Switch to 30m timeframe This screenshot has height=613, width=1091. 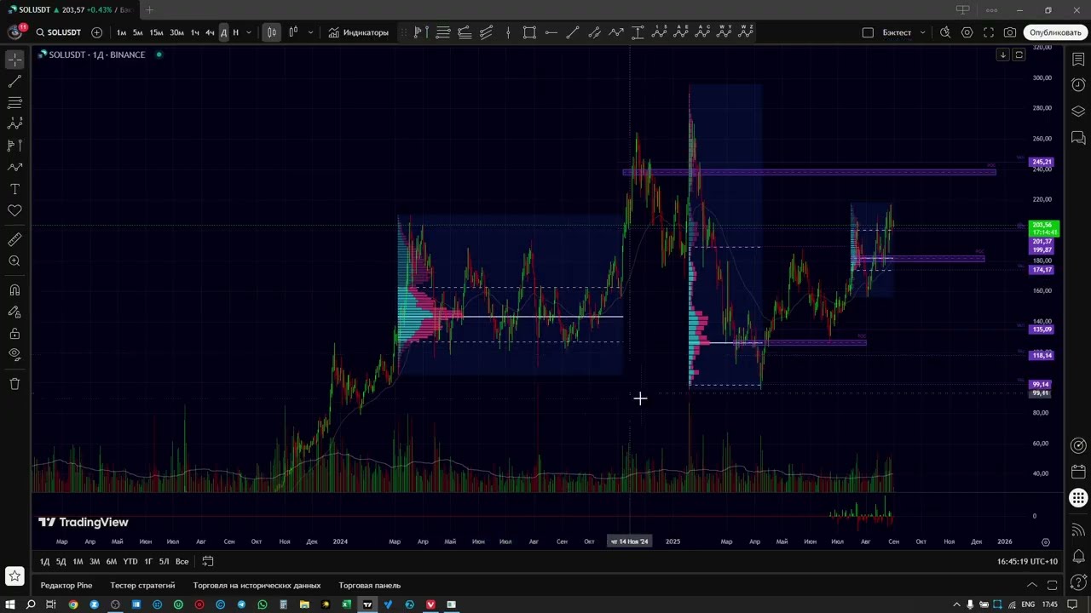point(176,32)
